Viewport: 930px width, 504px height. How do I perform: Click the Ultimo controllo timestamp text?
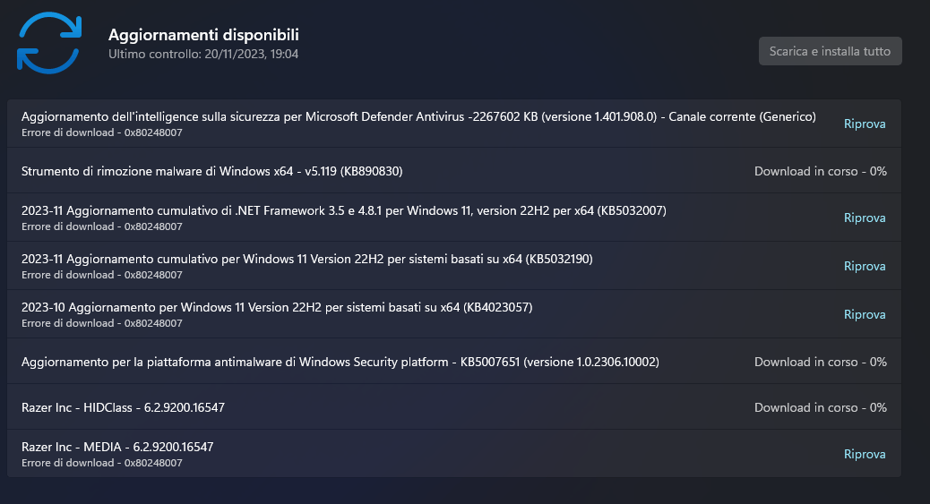(x=203, y=55)
